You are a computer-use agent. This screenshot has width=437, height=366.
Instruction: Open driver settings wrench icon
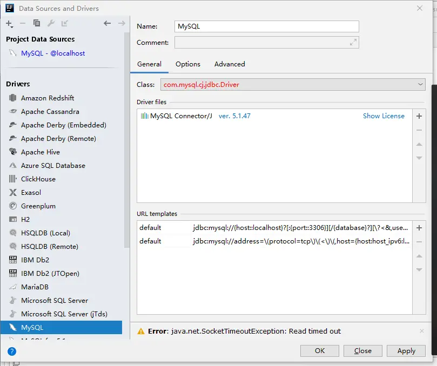51,23
